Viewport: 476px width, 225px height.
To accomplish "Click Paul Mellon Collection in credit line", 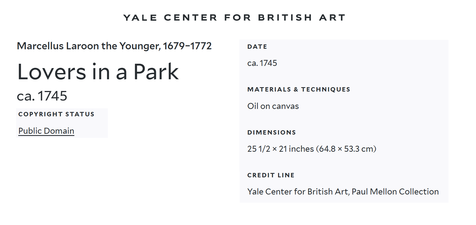I will coord(395,192).
